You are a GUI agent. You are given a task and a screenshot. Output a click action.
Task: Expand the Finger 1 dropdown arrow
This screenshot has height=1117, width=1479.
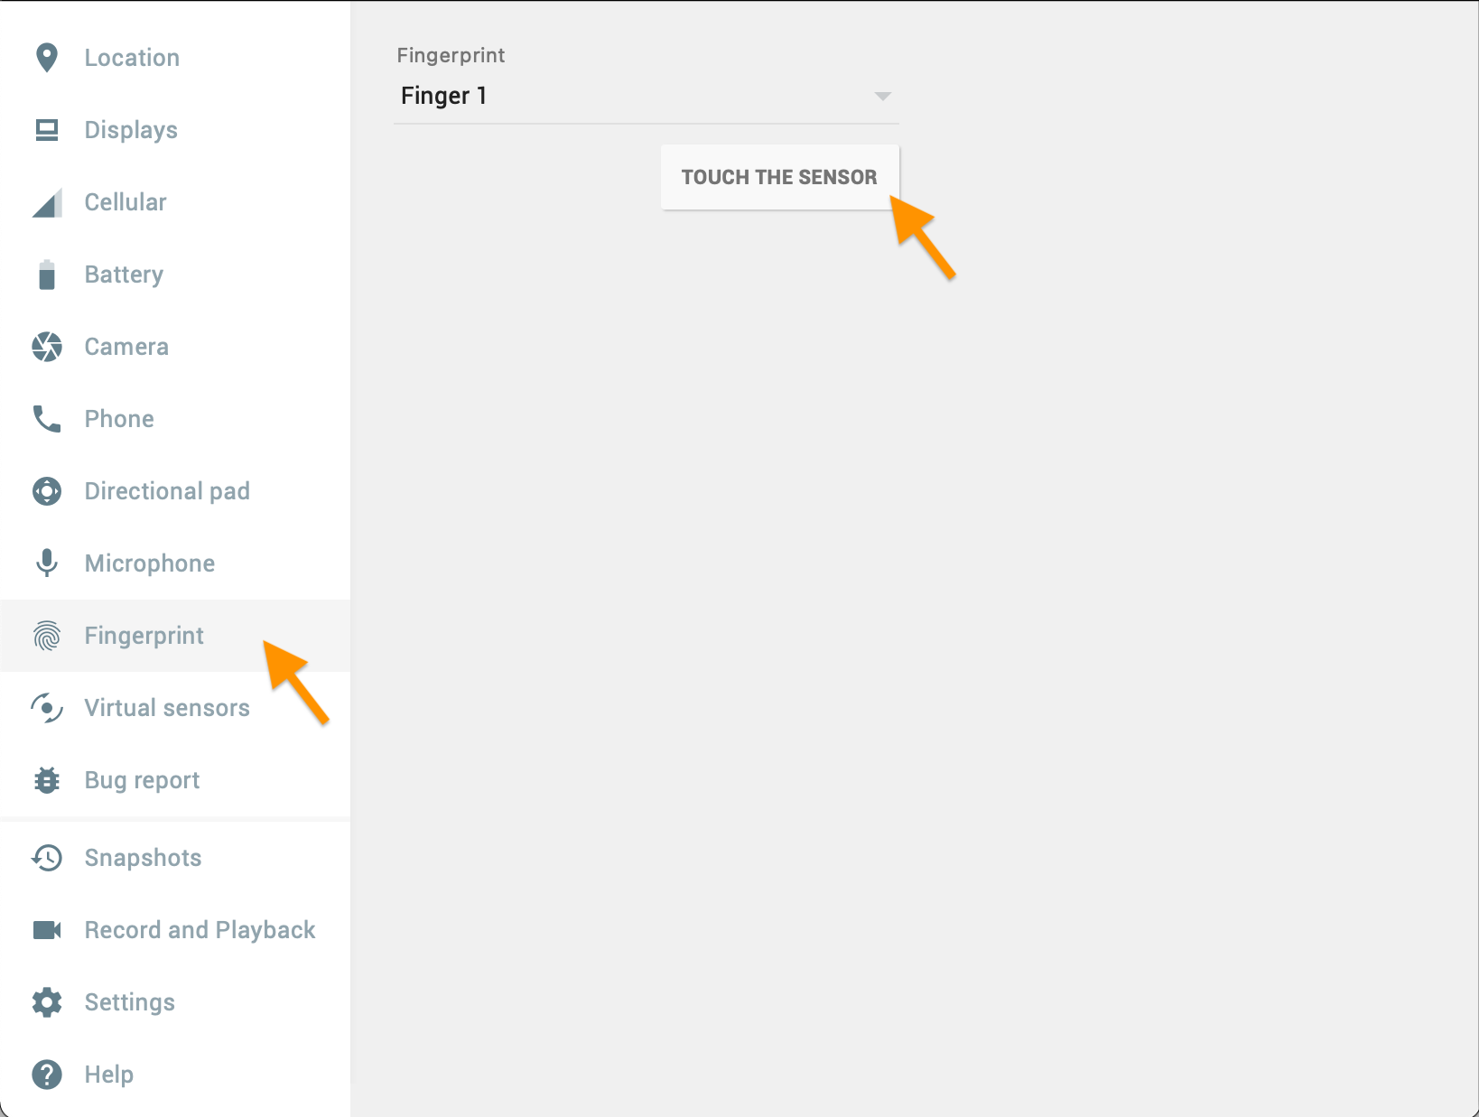coord(882,96)
